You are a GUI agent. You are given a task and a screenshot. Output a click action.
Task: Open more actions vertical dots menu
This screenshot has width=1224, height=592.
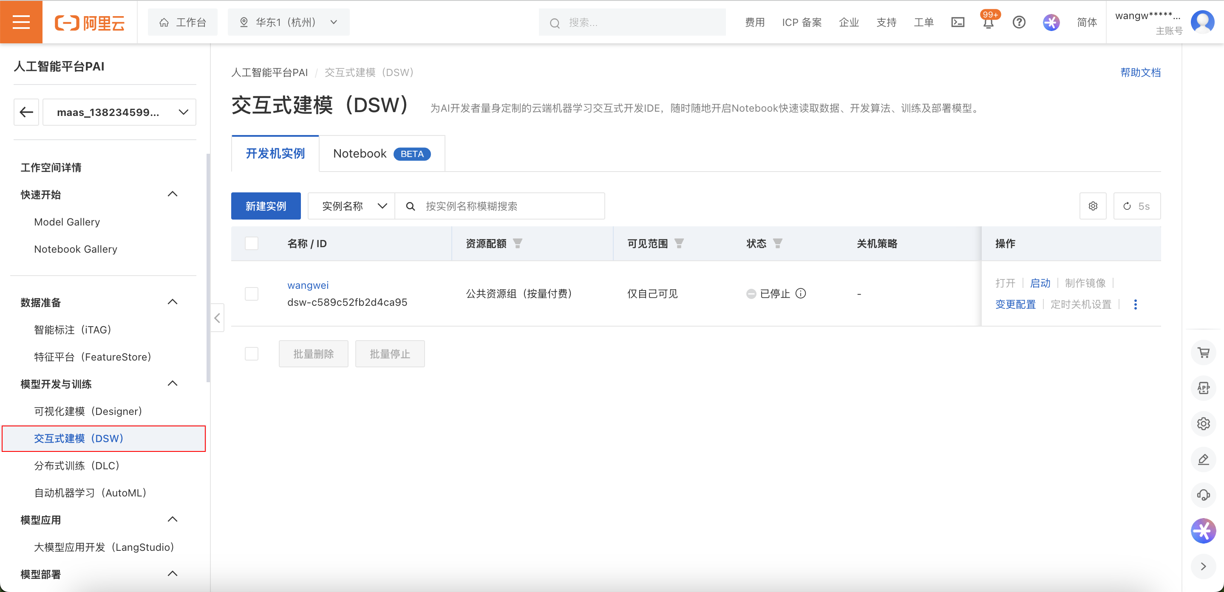tap(1135, 304)
